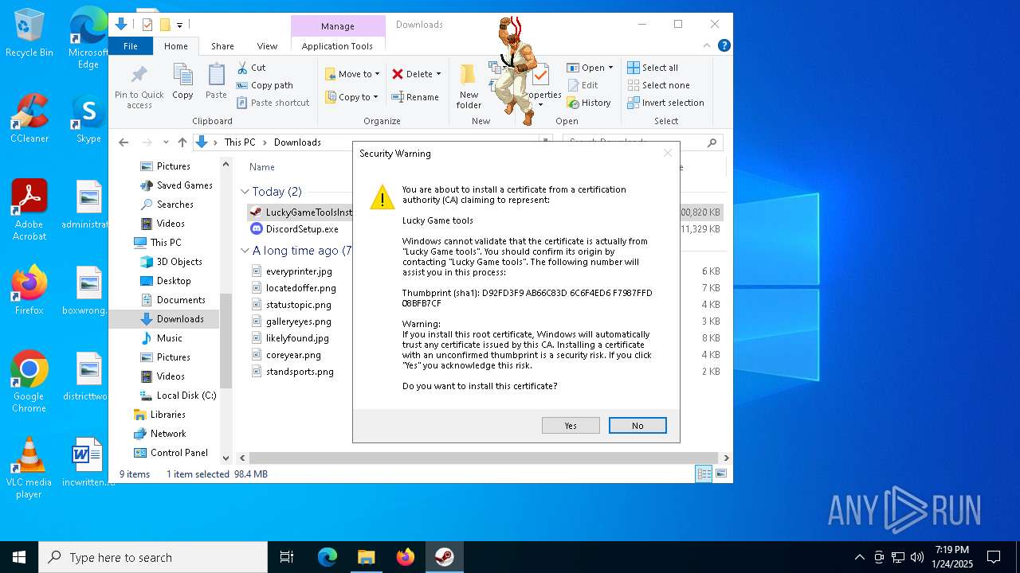
Task: Switch to details view icon in status bar
Action: click(x=704, y=474)
